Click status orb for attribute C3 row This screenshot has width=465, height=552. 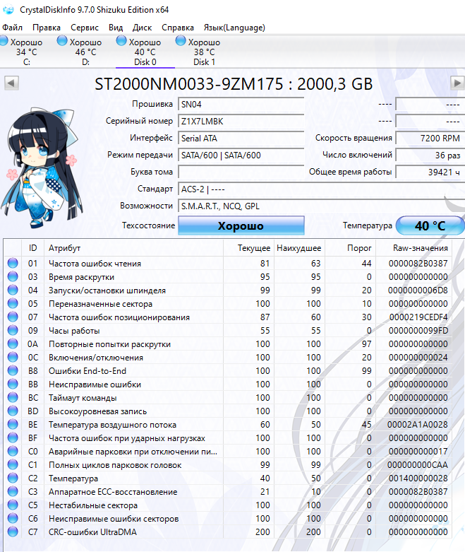pos(13,491)
